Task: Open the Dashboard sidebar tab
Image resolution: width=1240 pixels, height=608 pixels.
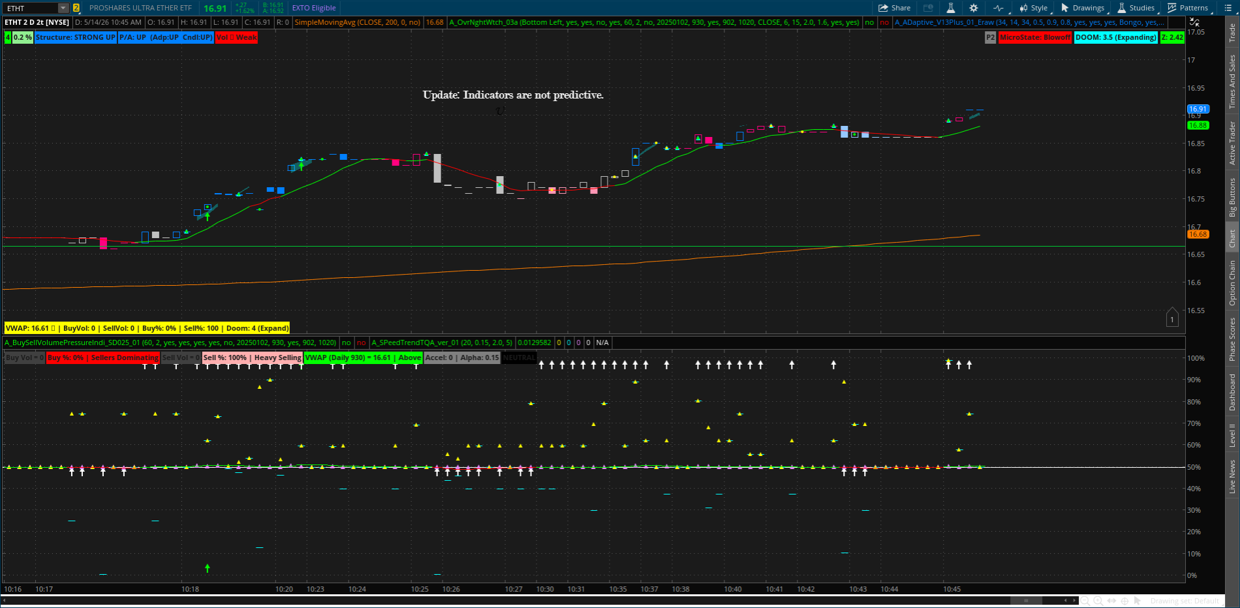Action: click(x=1232, y=392)
